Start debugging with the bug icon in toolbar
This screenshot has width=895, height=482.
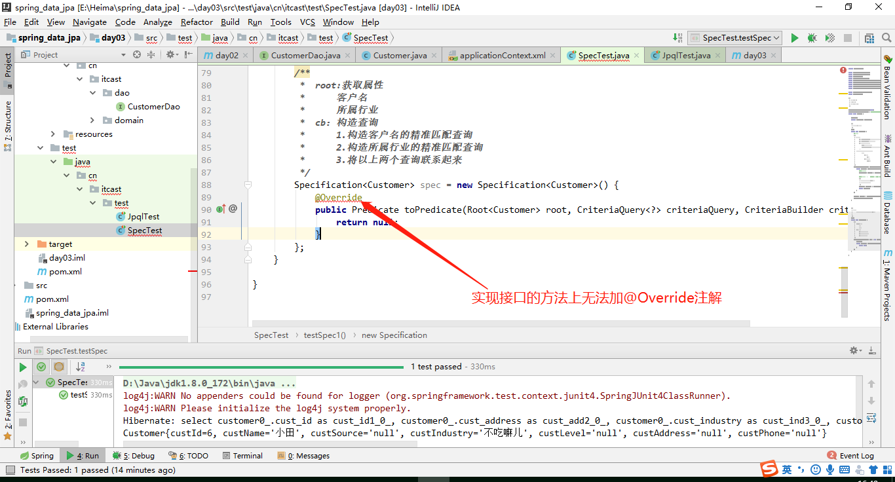[x=812, y=38]
